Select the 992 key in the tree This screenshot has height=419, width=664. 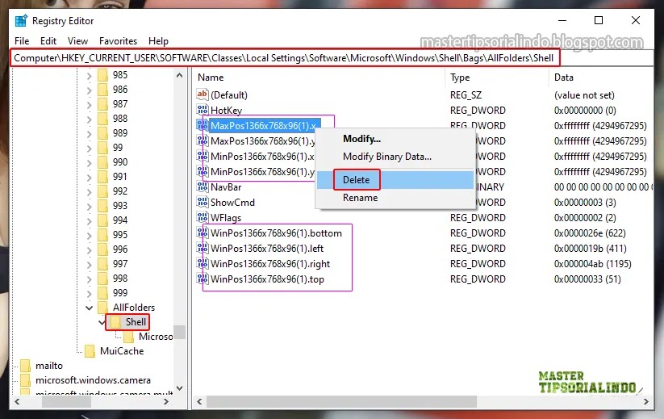click(x=120, y=191)
